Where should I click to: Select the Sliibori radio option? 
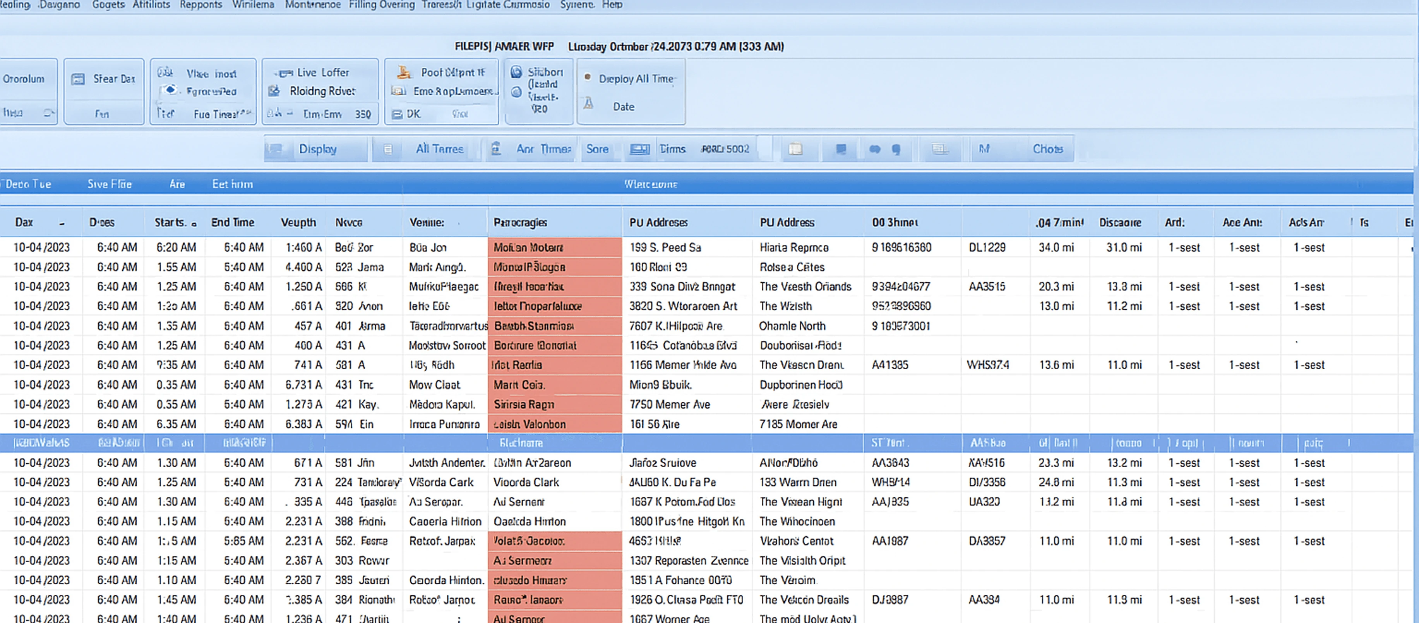[516, 72]
